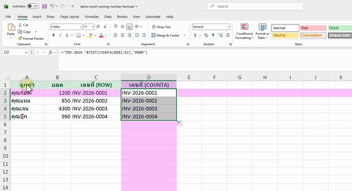Open Font group dialog launcher
The image size is (352, 191).
108,44
